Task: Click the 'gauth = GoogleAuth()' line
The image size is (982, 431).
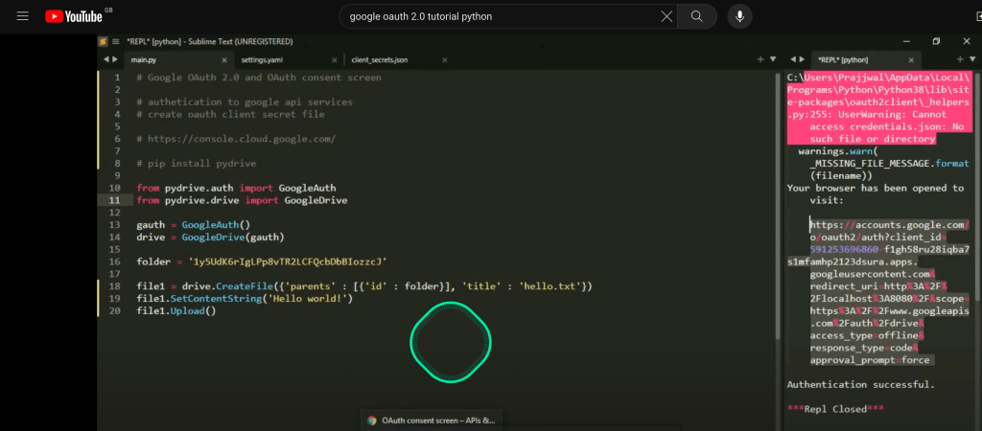Action: click(x=194, y=224)
